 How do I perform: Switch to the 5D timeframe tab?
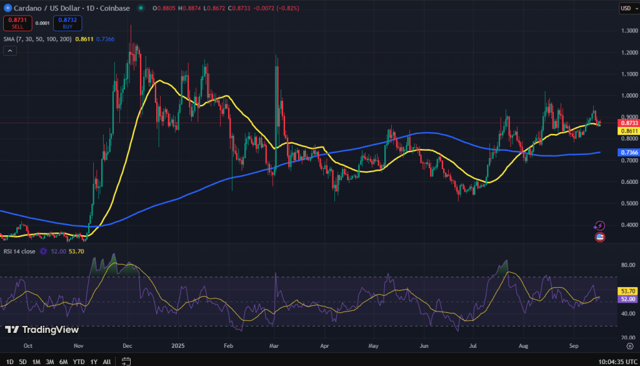(x=22, y=362)
